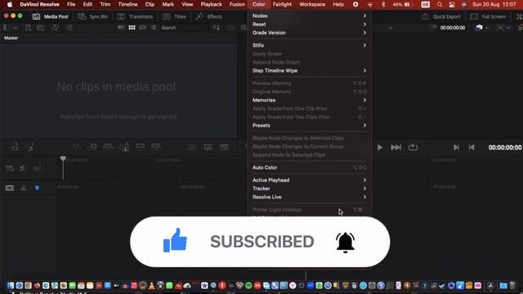
Task: Expand the Step Timeline Wipe submenu
Action: tap(309, 71)
